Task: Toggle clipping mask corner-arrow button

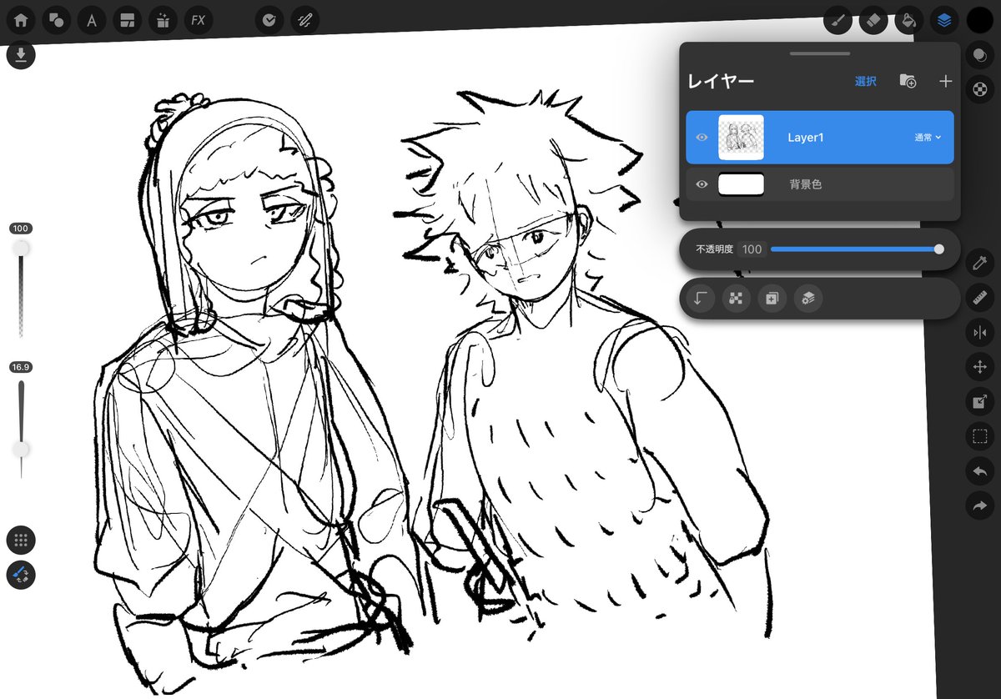Action: pyautogui.click(x=700, y=299)
